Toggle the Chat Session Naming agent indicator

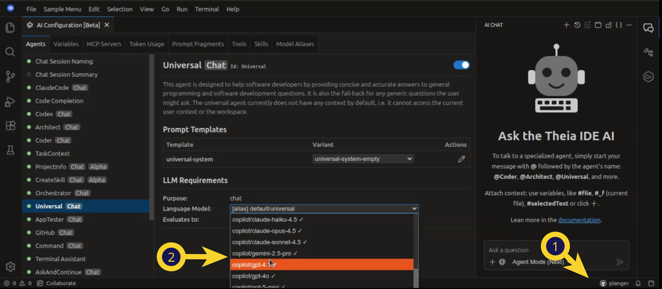(x=29, y=61)
